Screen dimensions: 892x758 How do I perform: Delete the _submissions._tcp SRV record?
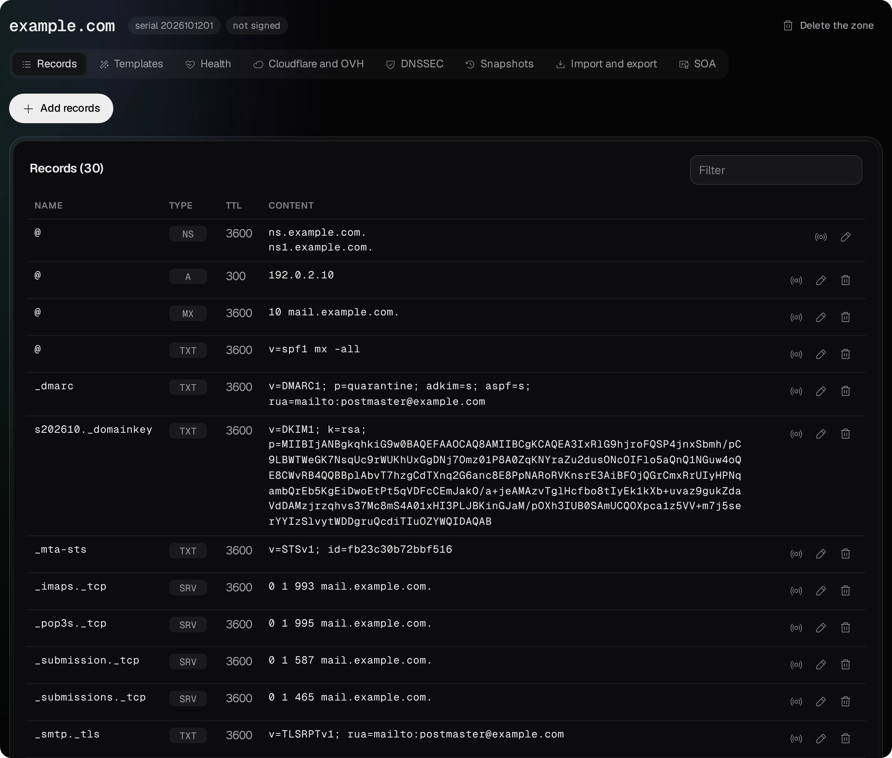click(846, 701)
